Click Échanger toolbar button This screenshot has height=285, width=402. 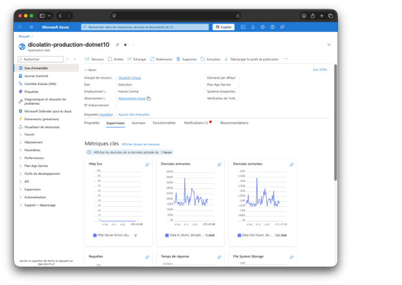click(137, 60)
